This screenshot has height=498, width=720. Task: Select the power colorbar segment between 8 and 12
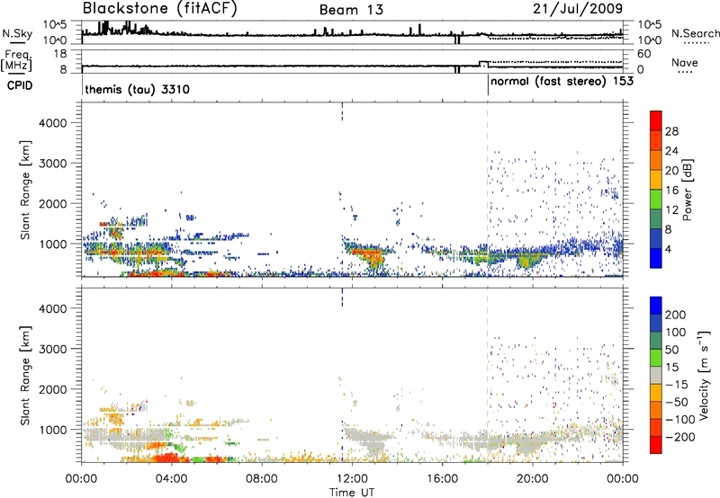[x=656, y=219]
